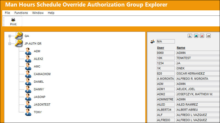Image resolution: width=220 pixels, height=123 pixels.
Task: Click user cell A.MORONTA
Action: [x=166, y=79]
